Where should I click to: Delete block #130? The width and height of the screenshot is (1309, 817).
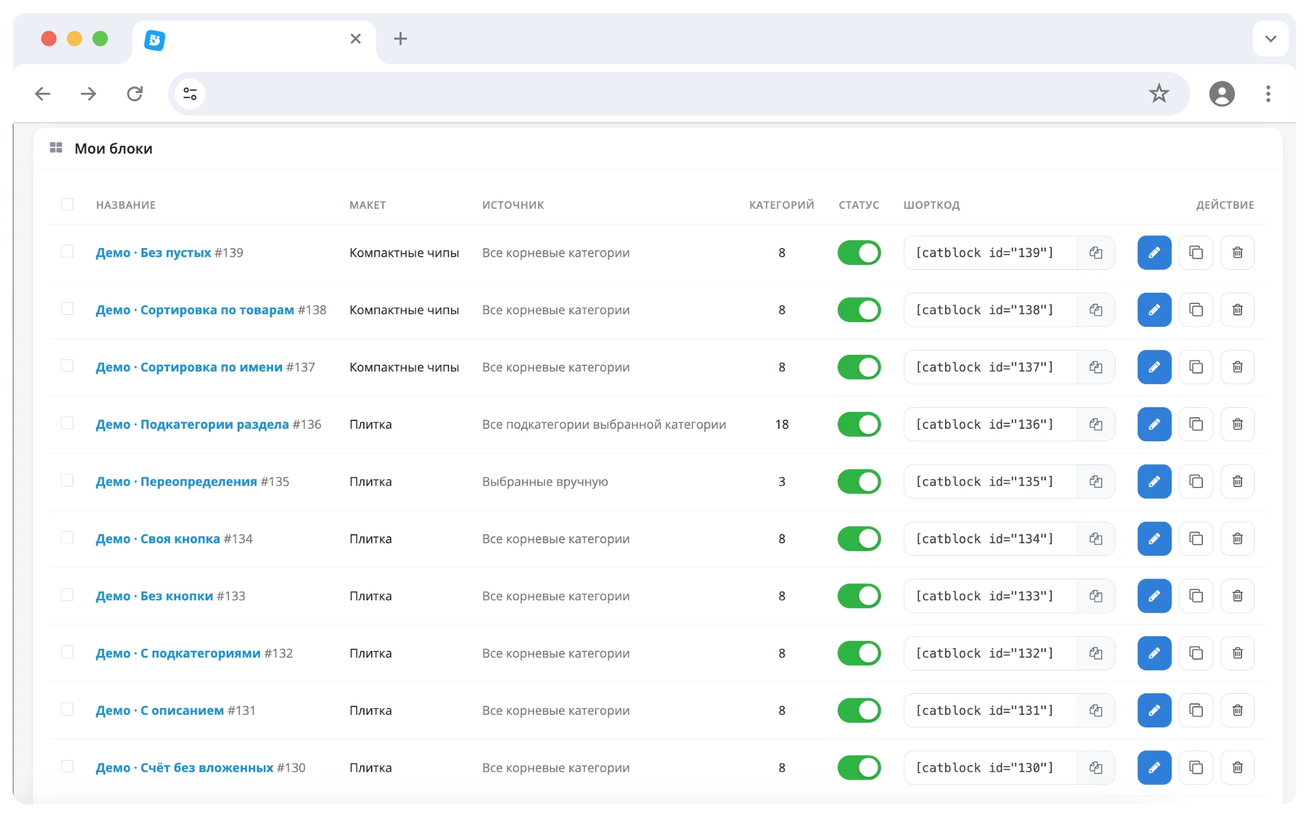coord(1237,767)
